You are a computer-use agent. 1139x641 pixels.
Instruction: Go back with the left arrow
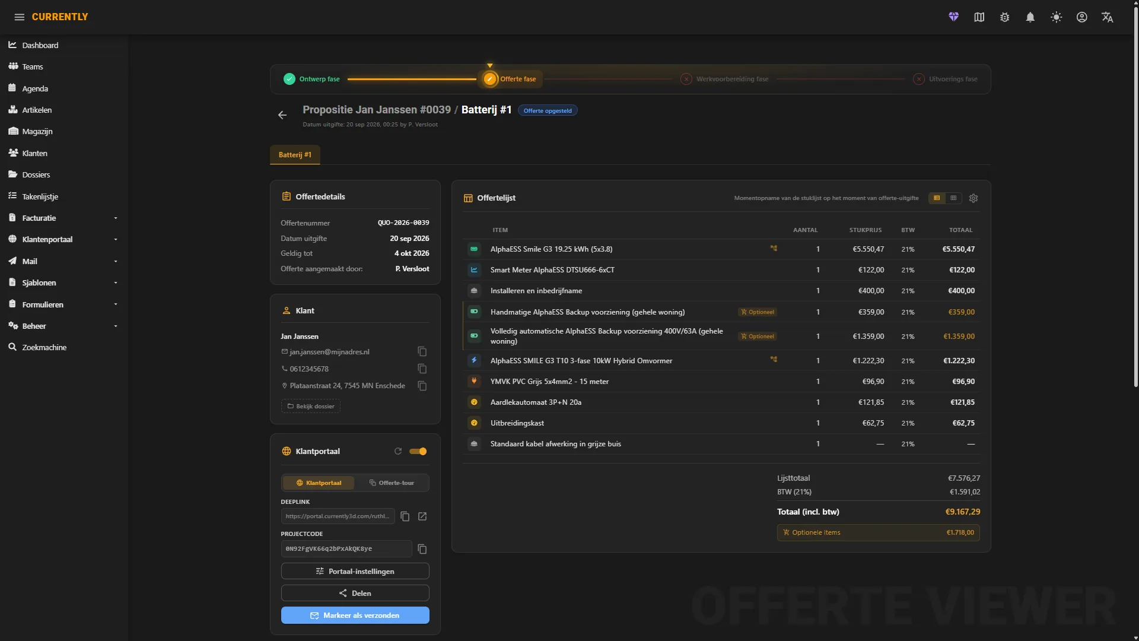click(x=282, y=115)
